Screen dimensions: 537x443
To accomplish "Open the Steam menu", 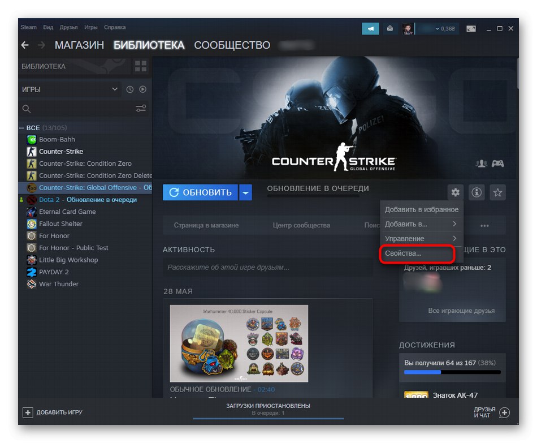I will [x=28, y=27].
